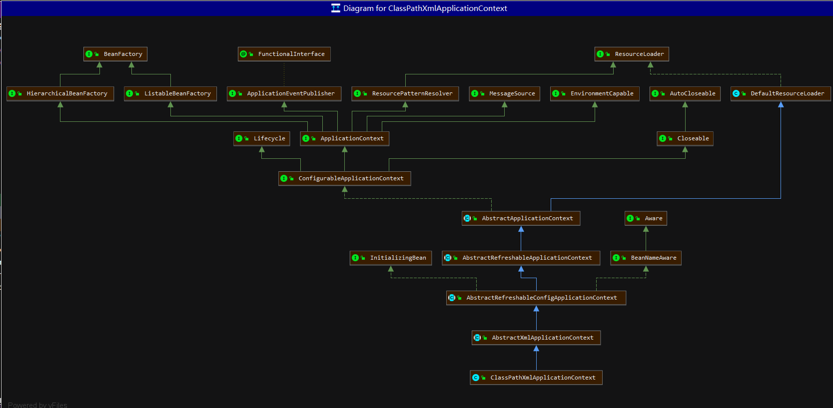Click the diagram icon in the title bar
The width and height of the screenshot is (833, 408).
pos(336,8)
